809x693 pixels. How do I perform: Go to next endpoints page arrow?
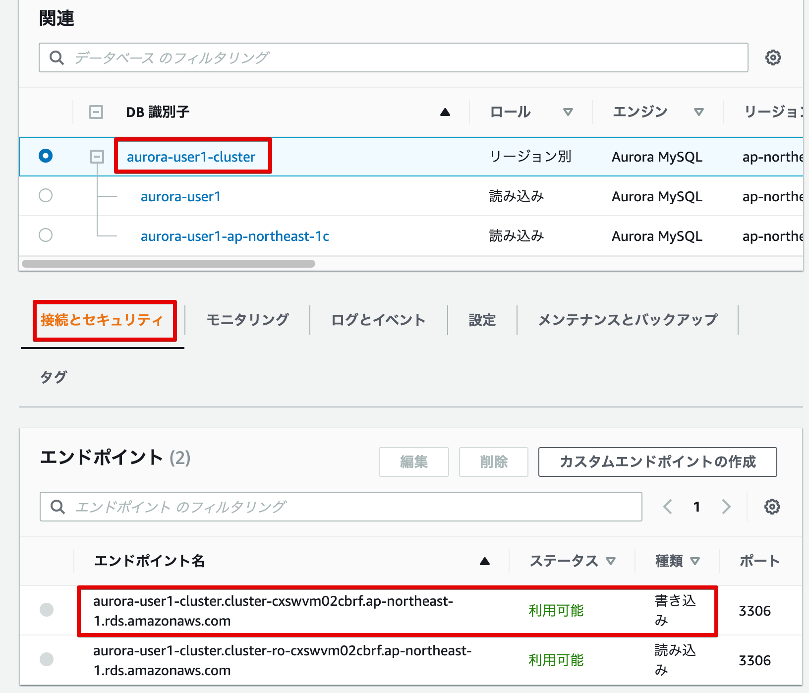pos(726,507)
